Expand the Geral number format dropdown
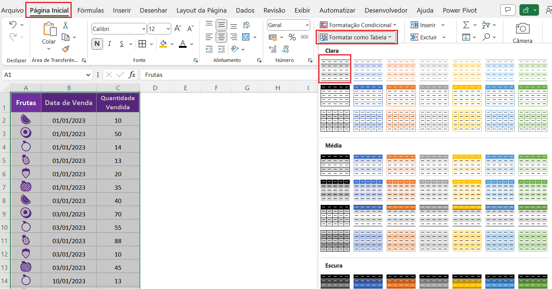The width and height of the screenshot is (552, 289). coord(307,25)
